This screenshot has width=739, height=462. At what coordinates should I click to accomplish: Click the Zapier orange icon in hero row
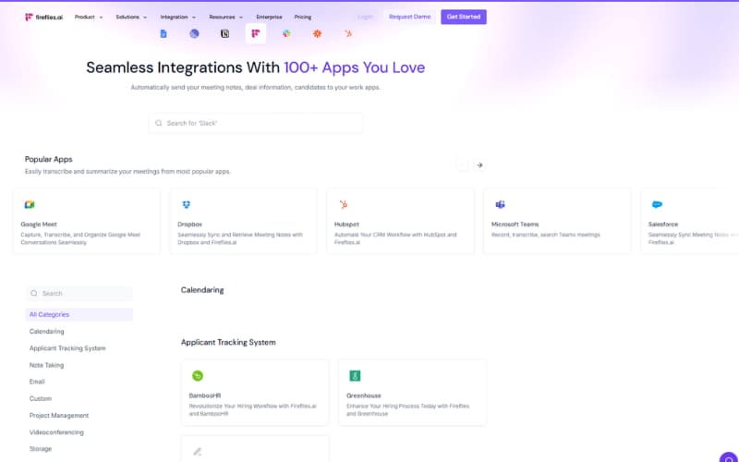[x=317, y=33]
